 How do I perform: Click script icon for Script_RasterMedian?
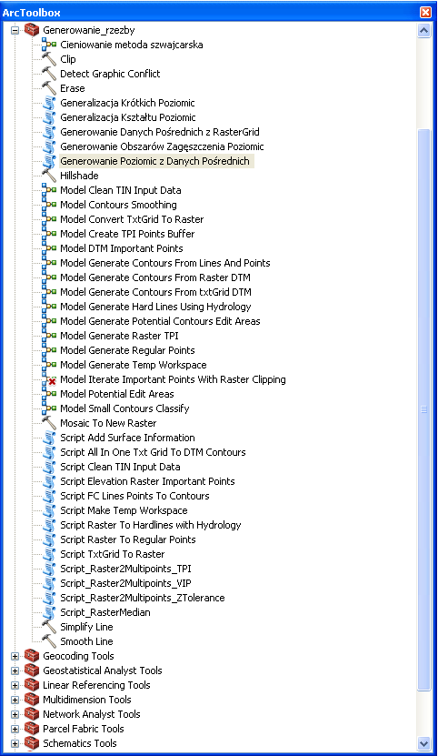pos(49,612)
